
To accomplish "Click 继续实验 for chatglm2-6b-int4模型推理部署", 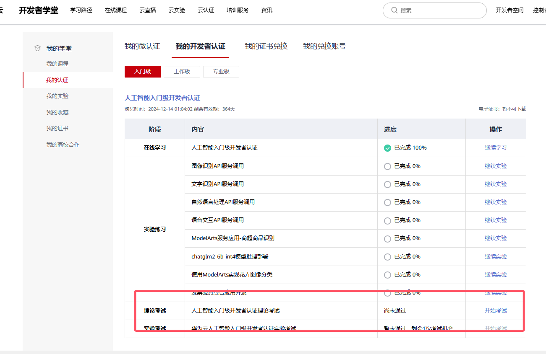I will [x=496, y=257].
